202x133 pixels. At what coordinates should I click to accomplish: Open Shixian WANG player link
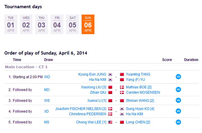140,101
